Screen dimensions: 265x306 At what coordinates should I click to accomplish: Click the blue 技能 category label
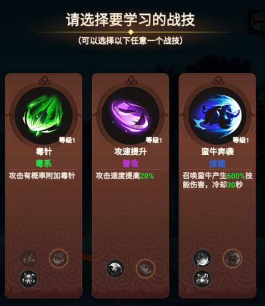coord(217,164)
